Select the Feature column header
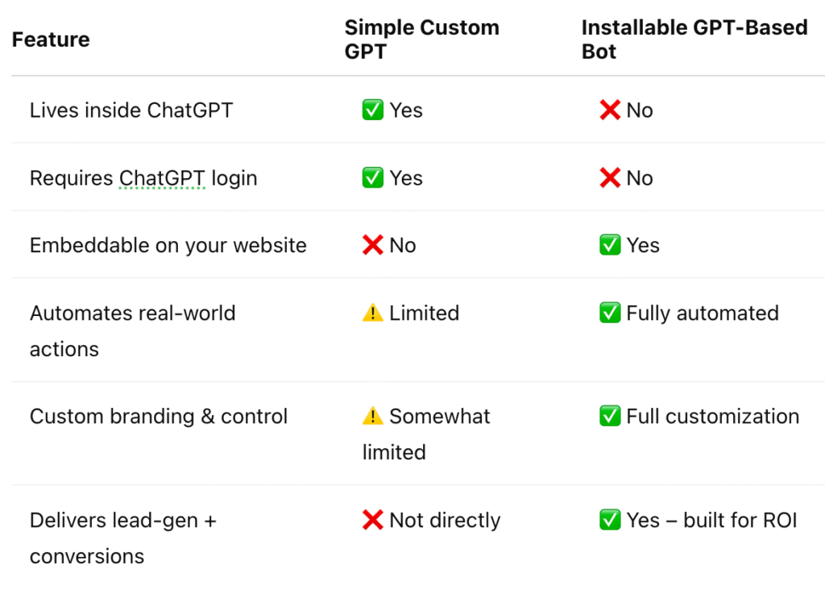 [x=51, y=39]
